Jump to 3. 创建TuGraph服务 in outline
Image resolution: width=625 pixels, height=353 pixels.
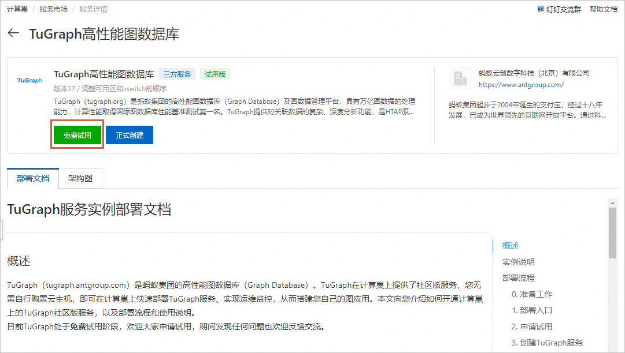pyautogui.click(x=548, y=342)
